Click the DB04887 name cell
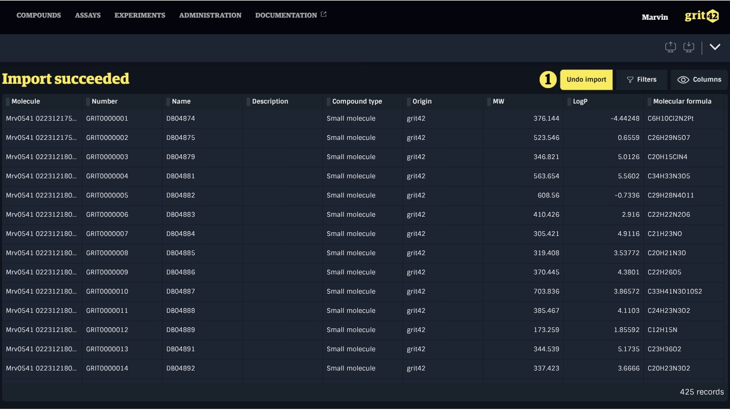This screenshot has height=410, width=730. coord(181,291)
